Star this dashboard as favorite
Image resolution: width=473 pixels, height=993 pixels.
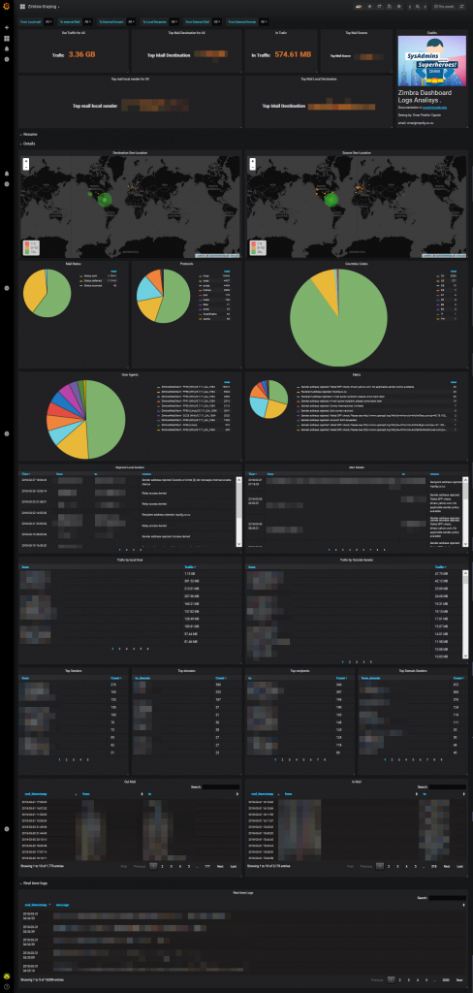coord(370,7)
